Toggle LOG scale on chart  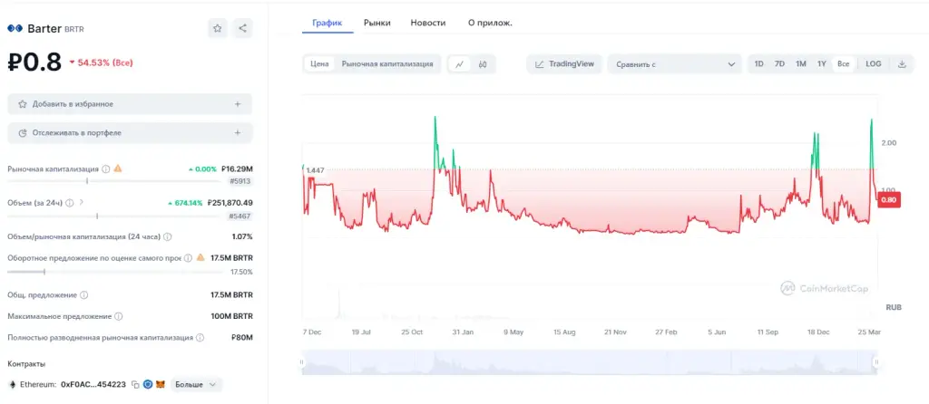coord(874,64)
